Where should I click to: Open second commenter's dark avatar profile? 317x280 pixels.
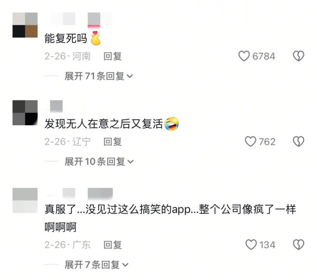[x=25, y=113]
